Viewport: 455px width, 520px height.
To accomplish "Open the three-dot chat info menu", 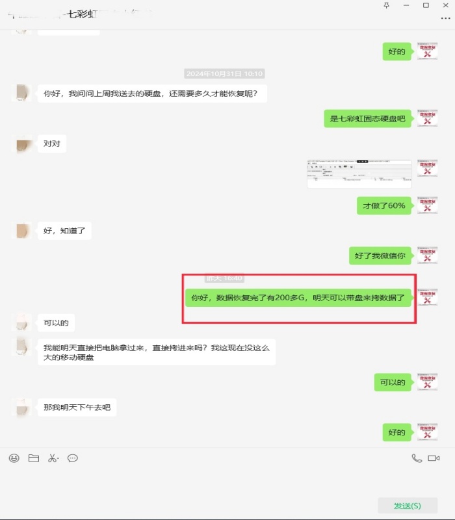I will [445, 18].
